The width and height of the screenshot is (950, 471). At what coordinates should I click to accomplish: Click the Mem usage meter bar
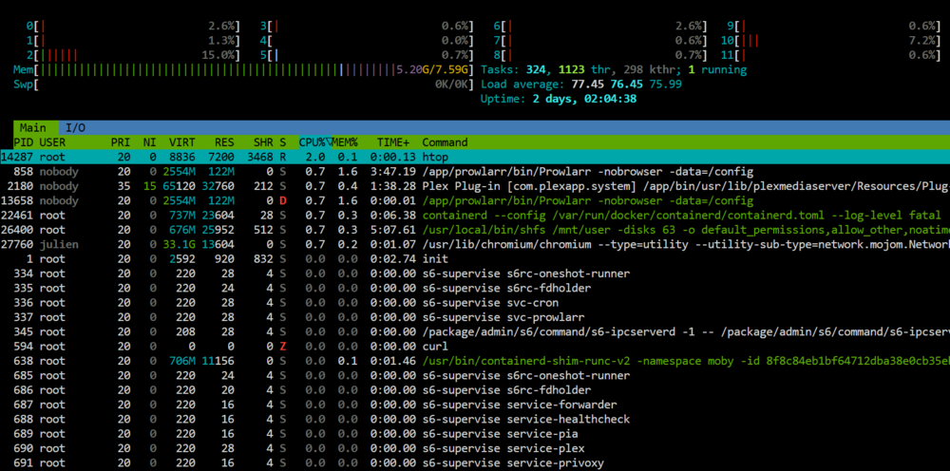click(x=245, y=69)
